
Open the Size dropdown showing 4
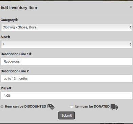pyautogui.click(x=66, y=44)
